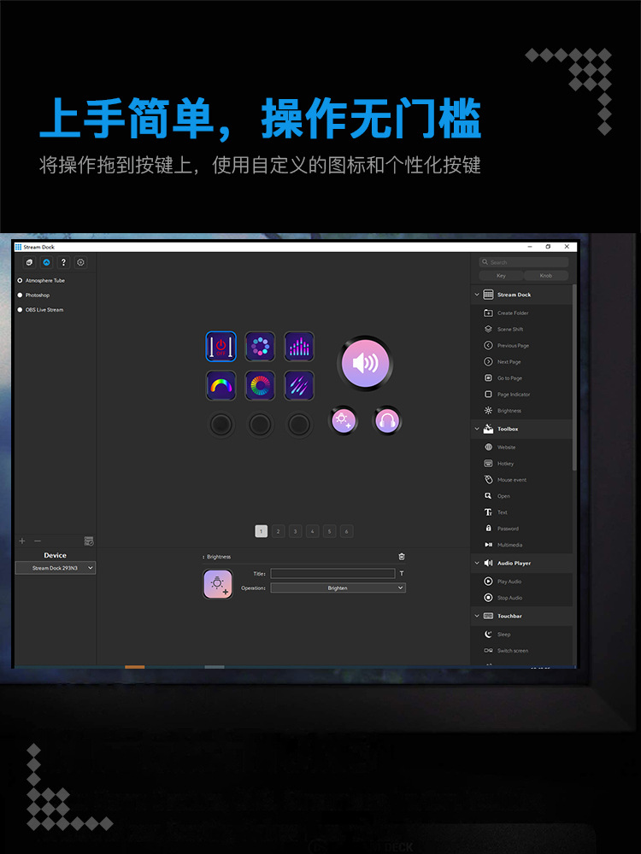Select the meteor streaks key

[298, 386]
